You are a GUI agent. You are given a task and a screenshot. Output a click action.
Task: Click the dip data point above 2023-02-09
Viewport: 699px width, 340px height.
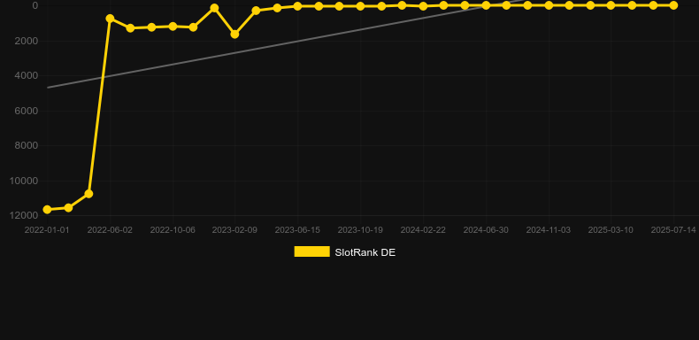pos(235,34)
